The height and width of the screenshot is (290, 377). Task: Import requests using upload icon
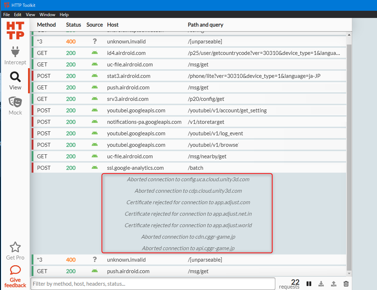[x=334, y=284]
